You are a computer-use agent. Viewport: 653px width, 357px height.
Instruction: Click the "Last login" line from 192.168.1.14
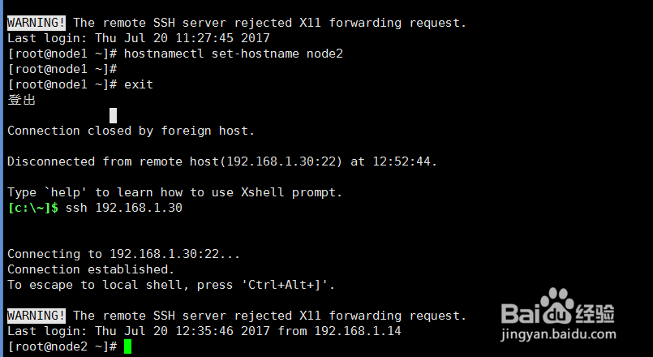tap(204, 331)
